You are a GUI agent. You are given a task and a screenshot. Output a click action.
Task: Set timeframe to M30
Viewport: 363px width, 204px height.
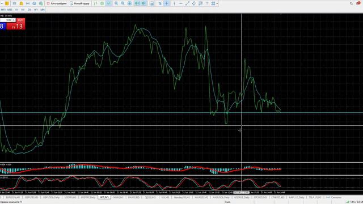pos(10,10)
